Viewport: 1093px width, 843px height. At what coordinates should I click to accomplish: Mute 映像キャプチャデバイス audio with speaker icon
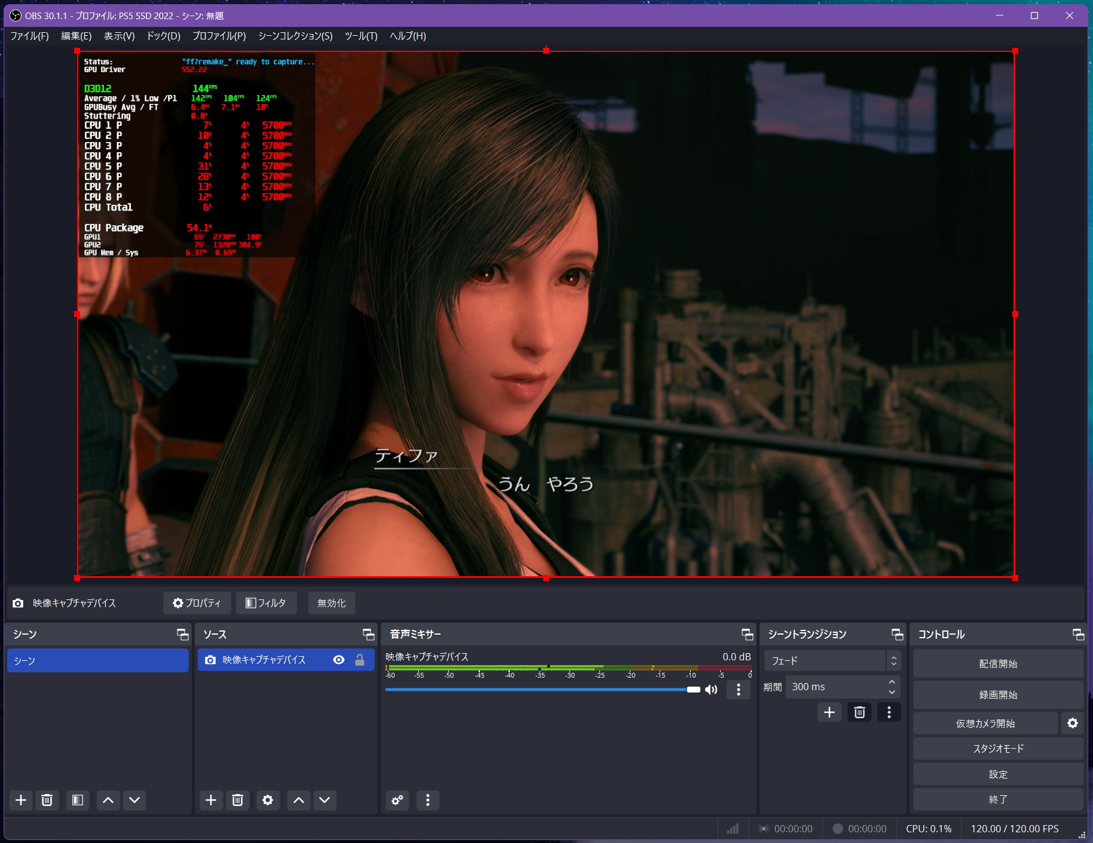pyautogui.click(x=711, y=690)
